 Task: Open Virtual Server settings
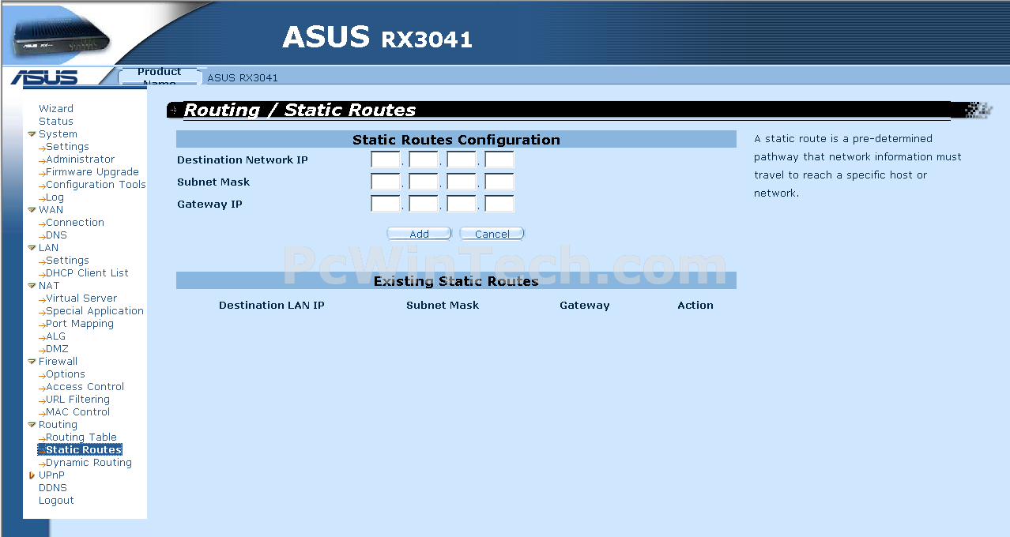click(81, 299)
